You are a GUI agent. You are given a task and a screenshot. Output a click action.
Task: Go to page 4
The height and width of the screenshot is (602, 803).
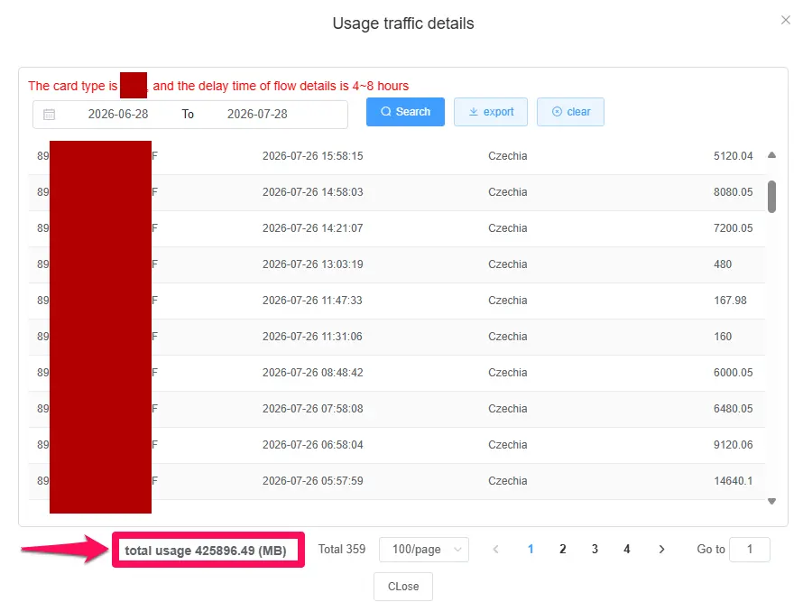[626, 550]
